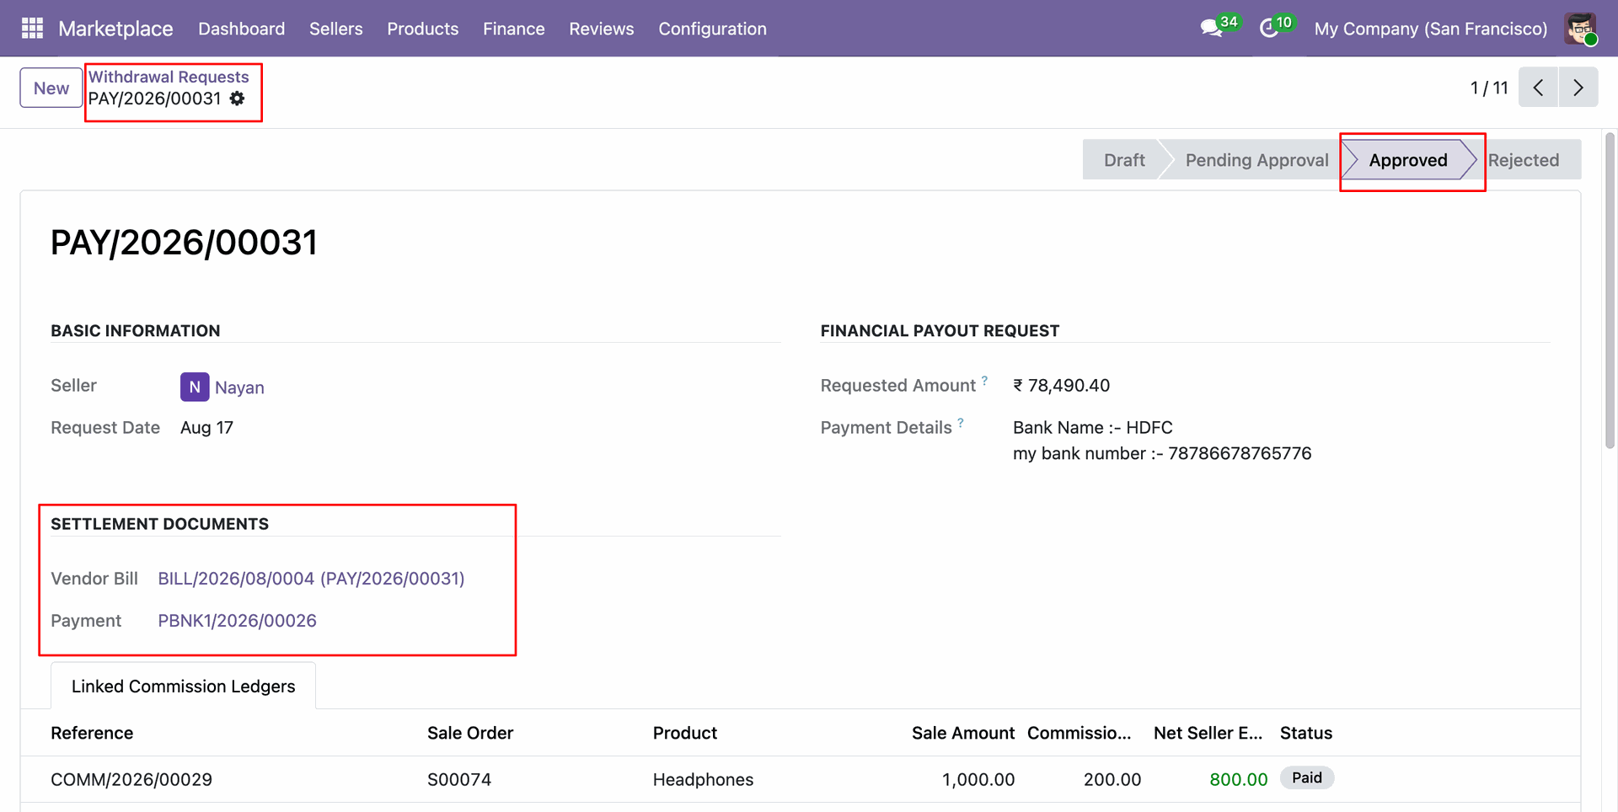Open the seller Nayan link
1618x812 pixels.
coord(239,387)
